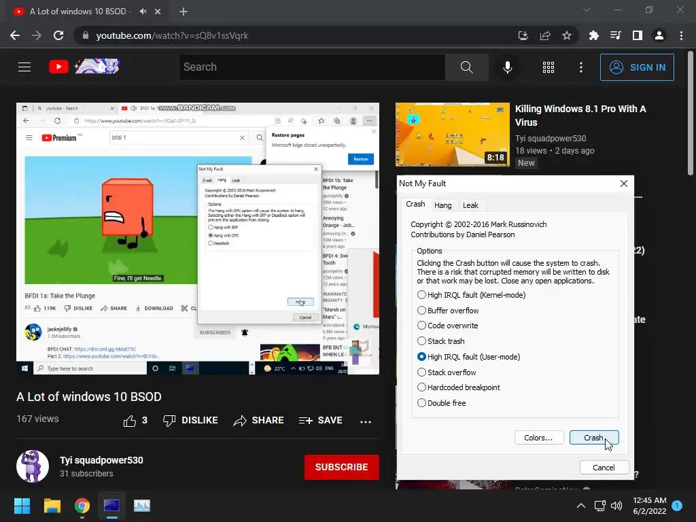This screenshot has width=696, height=522.
Task: Close the 'A Lot of windows 10 BSOD' tab
Action: 158,12
